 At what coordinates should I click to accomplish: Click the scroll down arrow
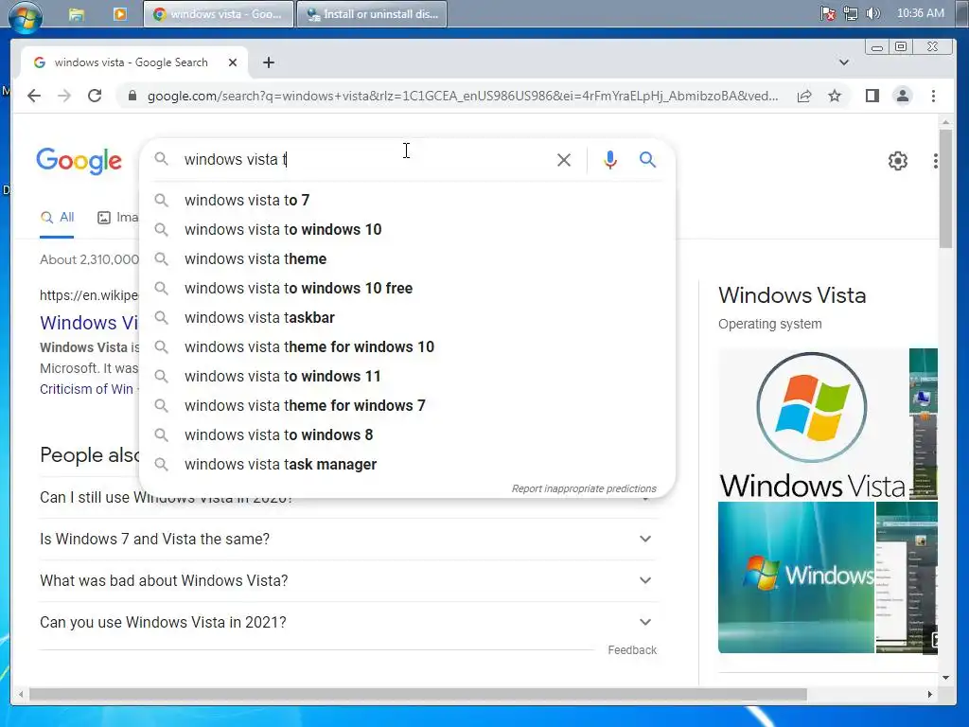(945, 678)
